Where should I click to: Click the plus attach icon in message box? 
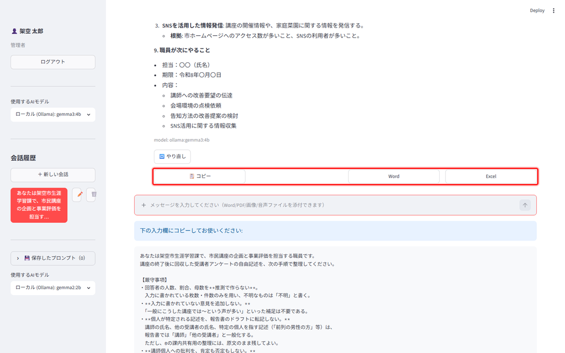143,205
